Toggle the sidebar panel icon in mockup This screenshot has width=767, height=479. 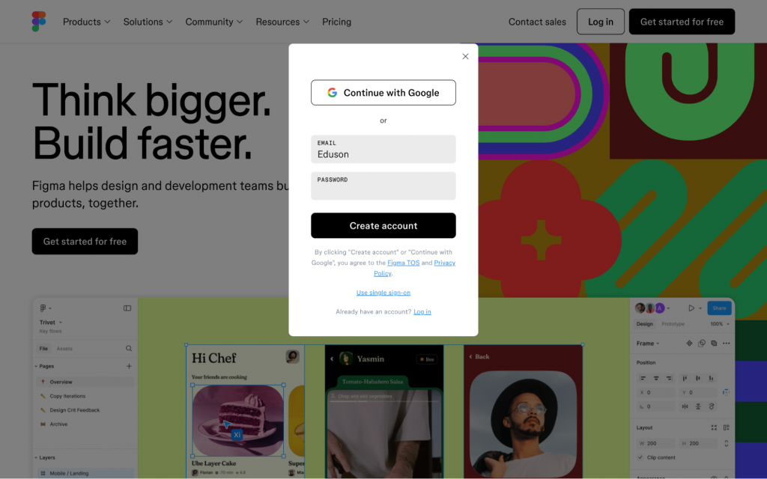[127, 308]
